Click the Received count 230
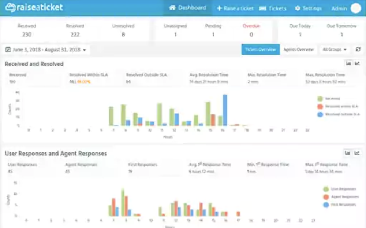Screen dimensions: 366x228 pyautogui.click(x=27, y=34)
